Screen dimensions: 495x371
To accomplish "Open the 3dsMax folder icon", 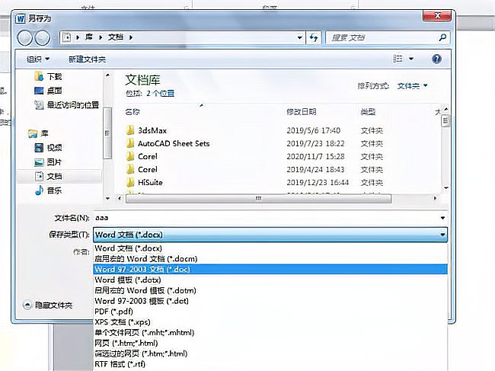I will [130, 130].
